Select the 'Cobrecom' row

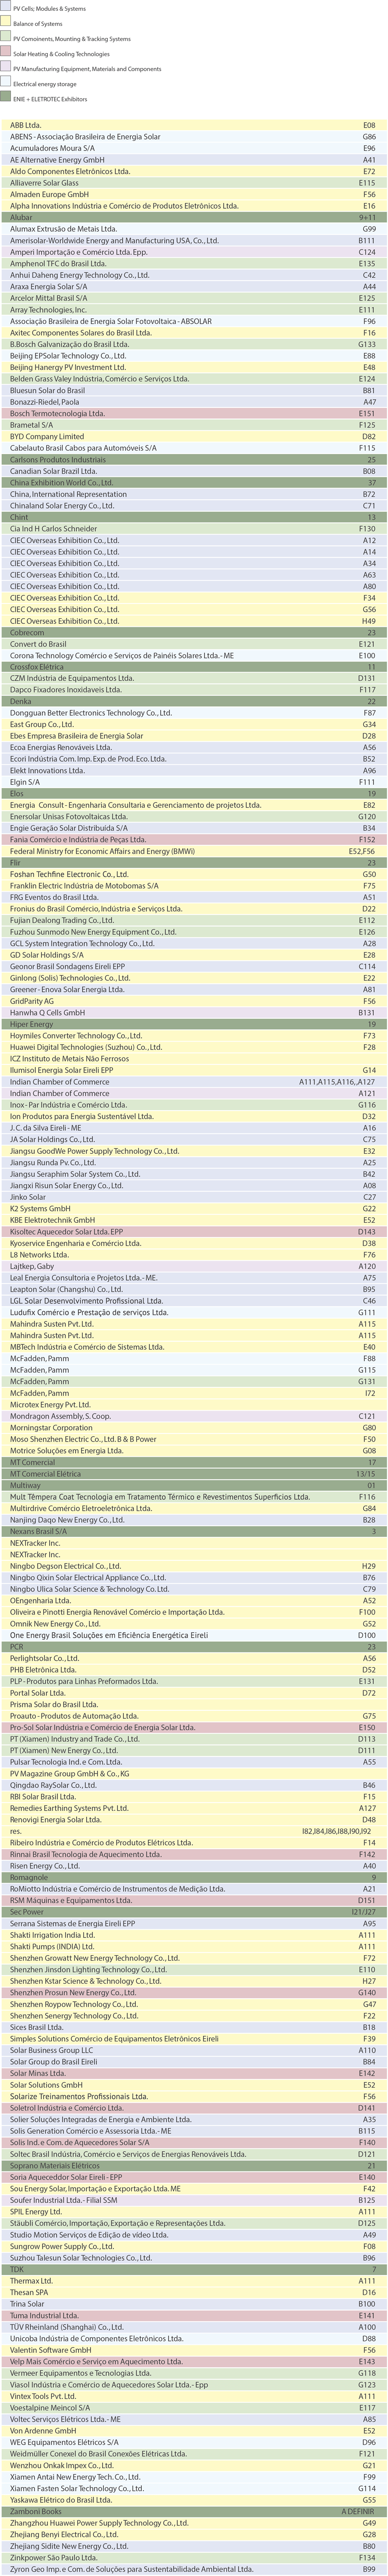(194, 632)
